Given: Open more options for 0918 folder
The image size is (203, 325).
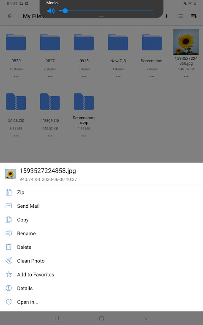Looking at the screenshot, I should click(x=84, y=77).
